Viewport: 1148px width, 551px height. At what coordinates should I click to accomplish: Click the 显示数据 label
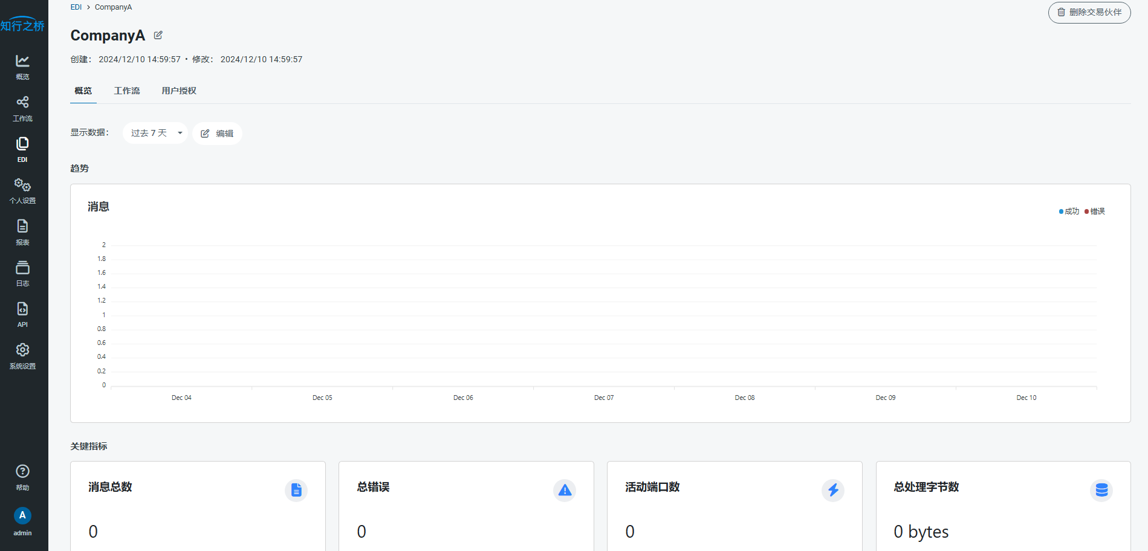coord(89,132)
